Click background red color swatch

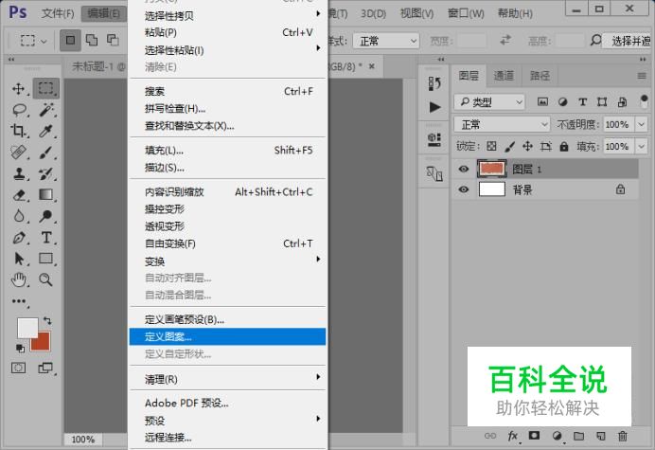(x=43, y=344)
